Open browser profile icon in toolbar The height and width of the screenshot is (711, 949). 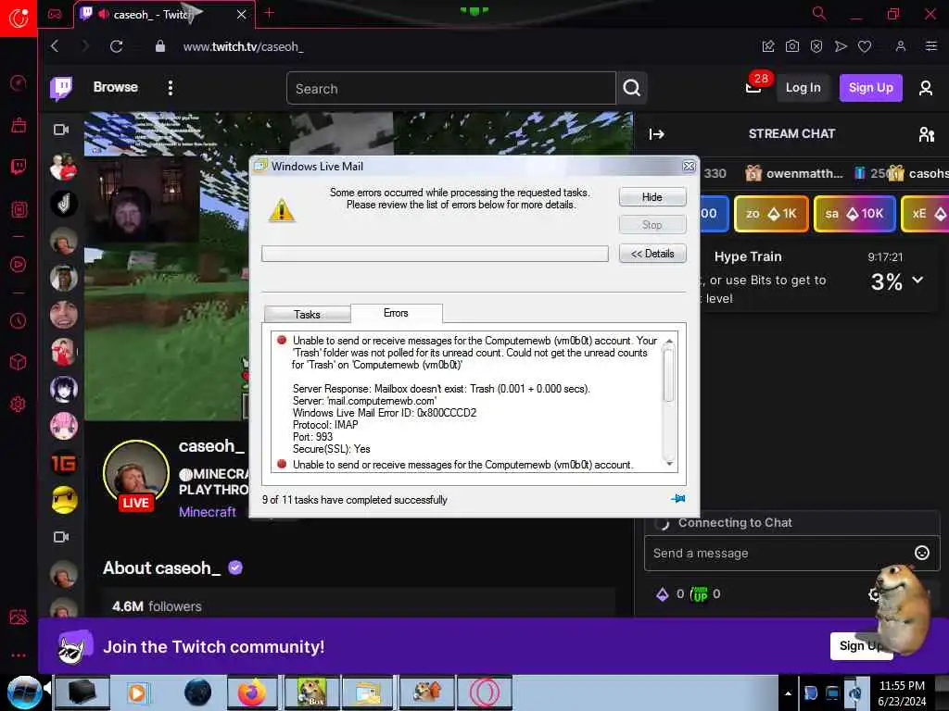click(901, 46)
